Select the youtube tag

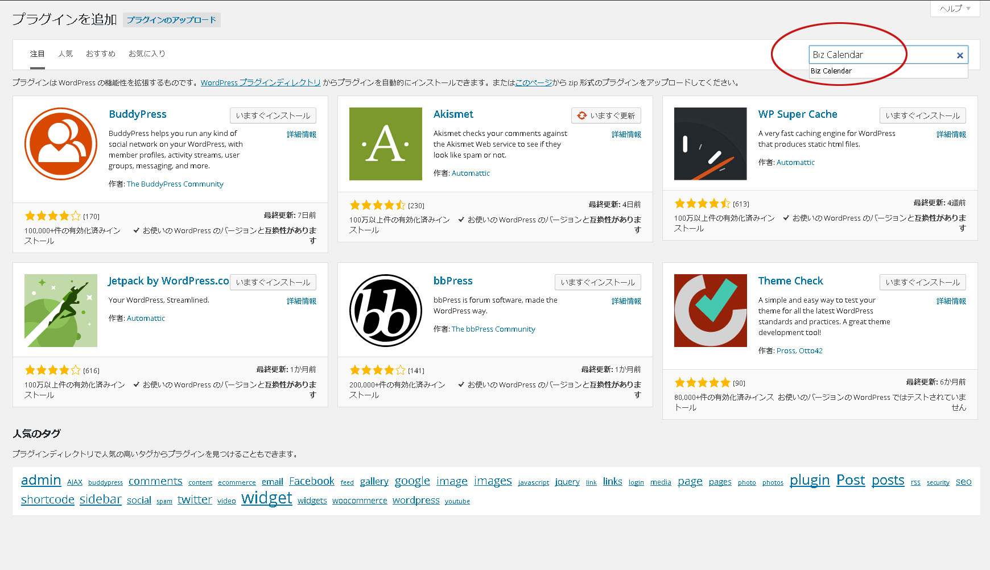(457, 501)
